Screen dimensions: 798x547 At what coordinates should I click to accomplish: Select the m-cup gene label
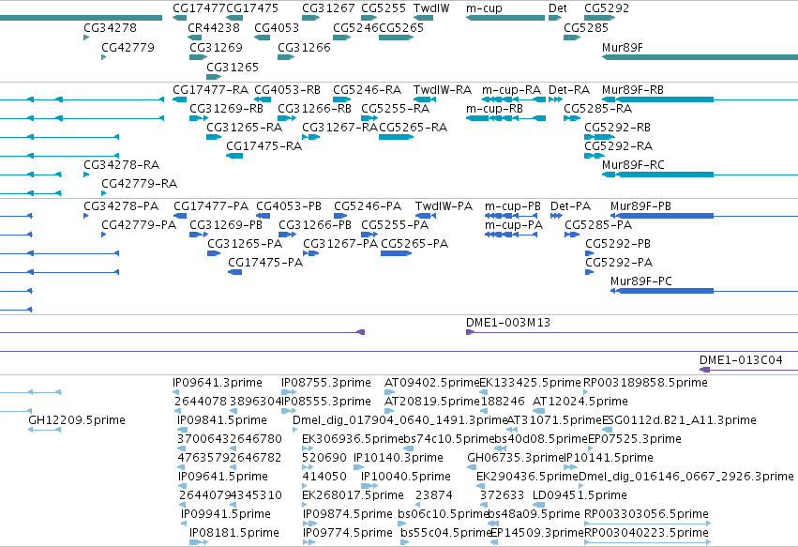tap(484, 8)
